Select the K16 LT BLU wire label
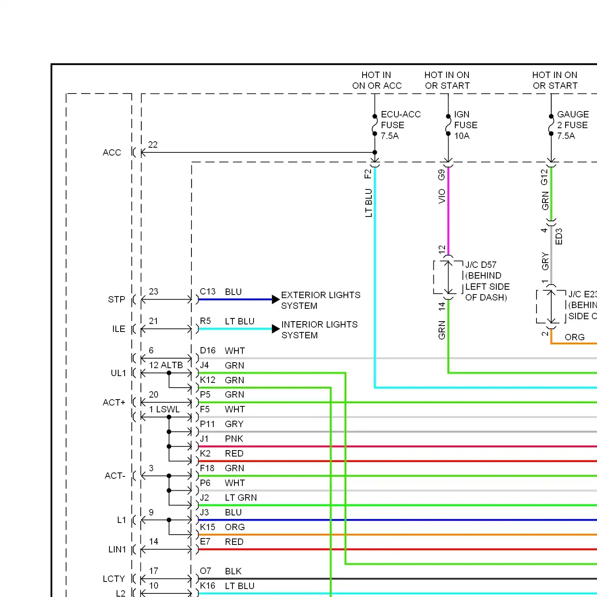 (227, 586)
